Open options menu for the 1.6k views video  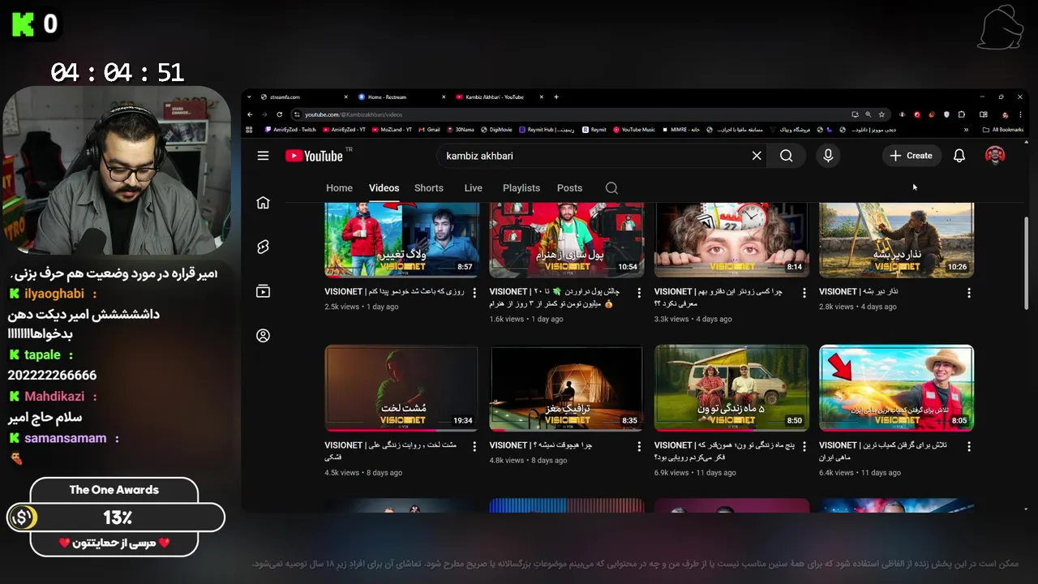tap(639, 293)
